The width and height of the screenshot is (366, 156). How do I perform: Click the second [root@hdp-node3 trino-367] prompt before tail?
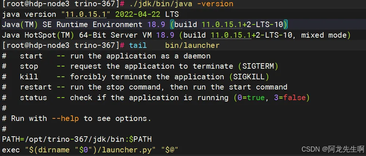63,45
